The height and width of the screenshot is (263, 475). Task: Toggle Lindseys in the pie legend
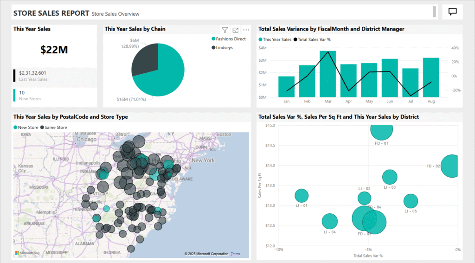click(224, 47)
